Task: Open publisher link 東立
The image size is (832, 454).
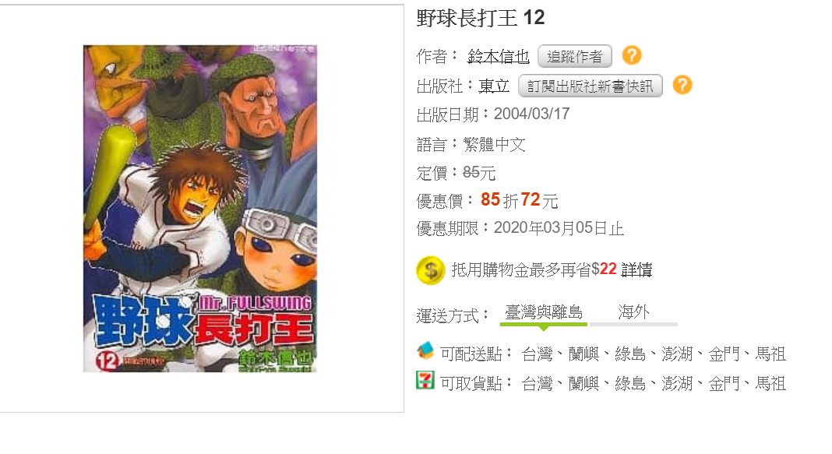Action: [x=494, y=86]
